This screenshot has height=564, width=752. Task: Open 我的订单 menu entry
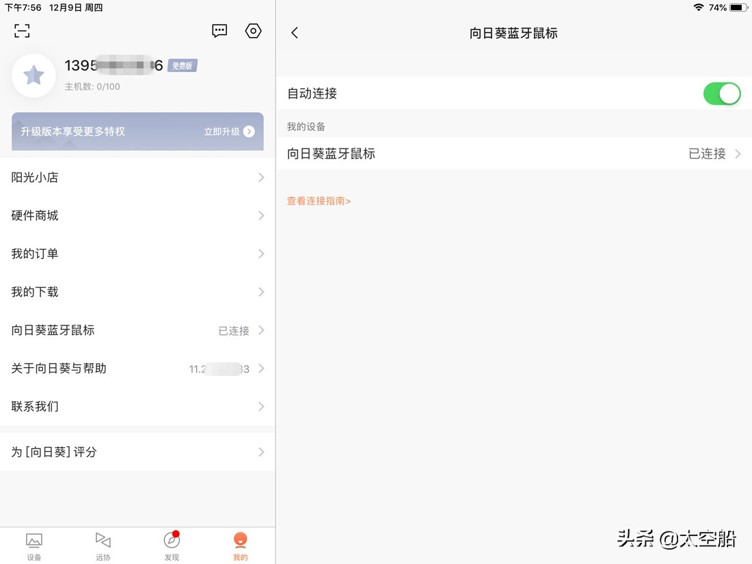click(x=137, y=254)
